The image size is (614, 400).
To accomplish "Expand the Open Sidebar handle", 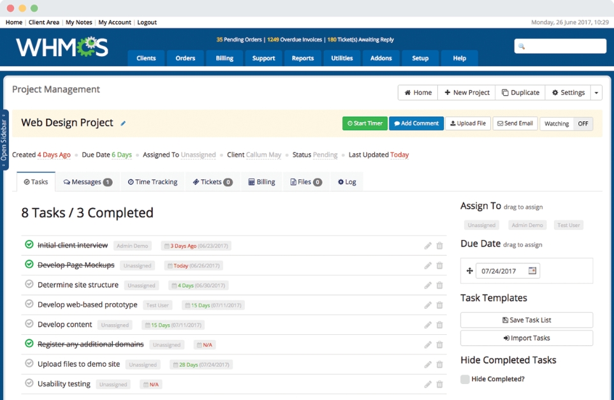I will click(x=4, y=139).
